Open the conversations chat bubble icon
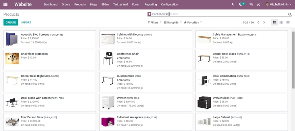This screenshot has width=295, height=131. click(x=251, y=4)
